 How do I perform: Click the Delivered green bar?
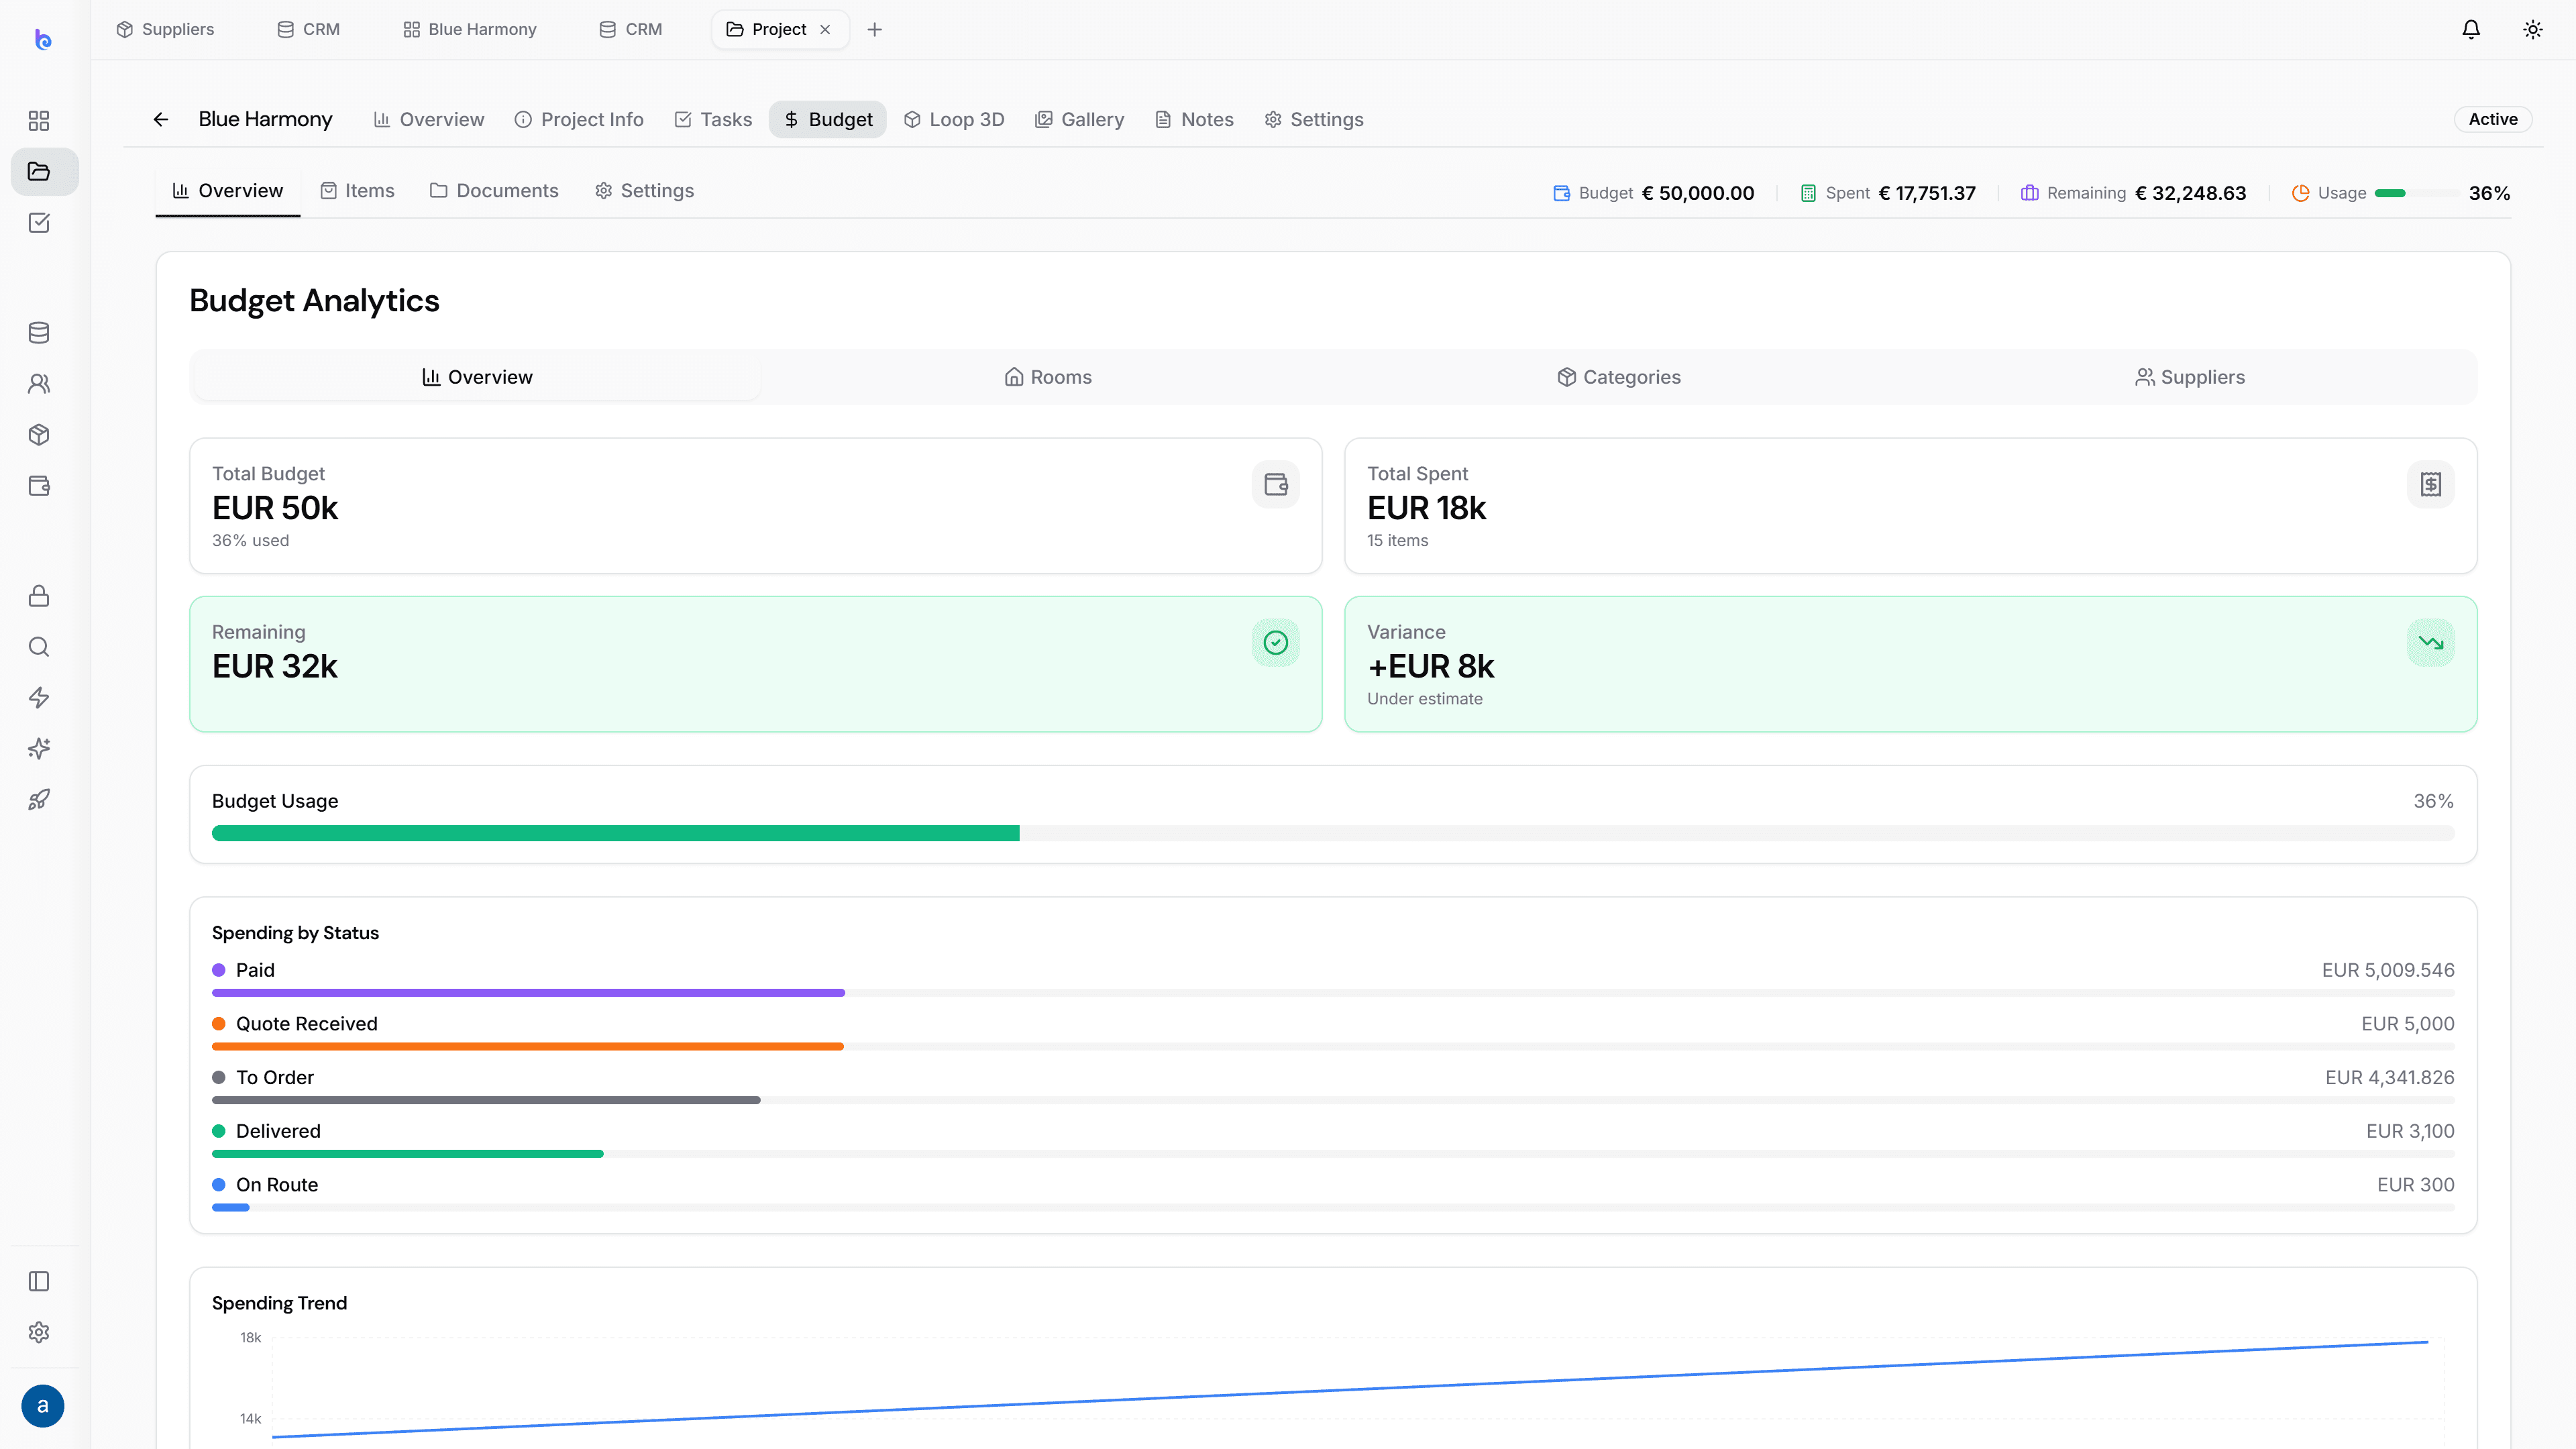tap(408, 1154)
